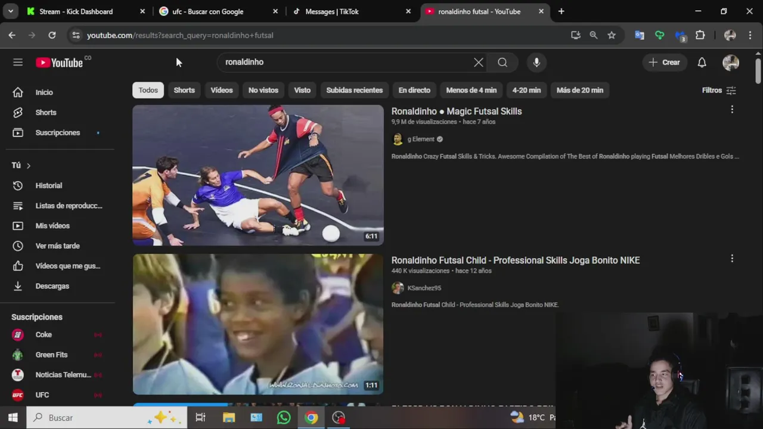Click the browser address bar
763x429 pixels.
tap(322, 35)
